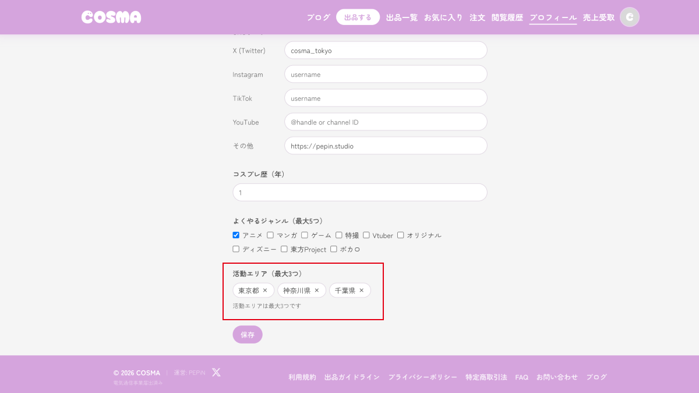Image resolution: width=699 pixels, height=393 pixels.
Task: Remove the 東京都 activity area tag
Action: [x=265, y=290]
